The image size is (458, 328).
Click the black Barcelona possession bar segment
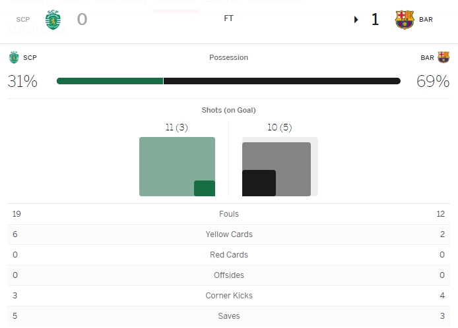[x=282, y=81]
